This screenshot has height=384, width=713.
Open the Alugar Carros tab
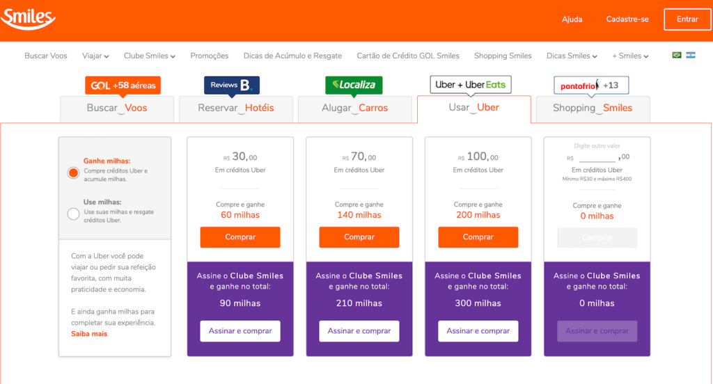(355, 108)
